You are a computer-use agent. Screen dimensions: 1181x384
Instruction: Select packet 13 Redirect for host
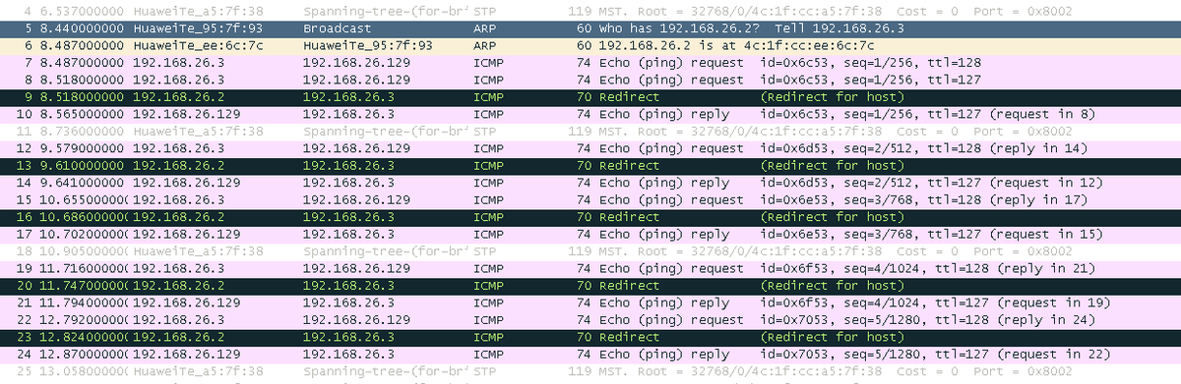pos(590,165)
